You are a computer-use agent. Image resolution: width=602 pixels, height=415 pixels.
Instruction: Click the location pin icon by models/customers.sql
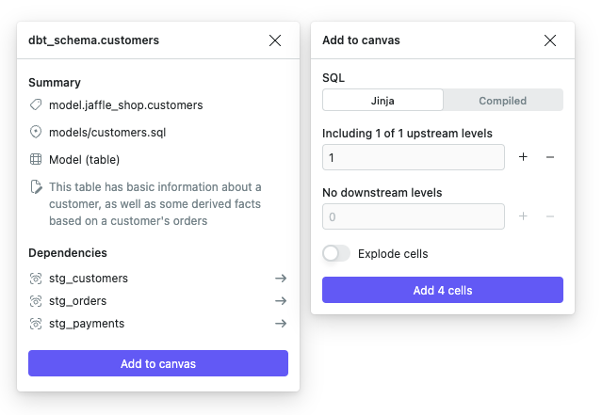pos(36,133)
